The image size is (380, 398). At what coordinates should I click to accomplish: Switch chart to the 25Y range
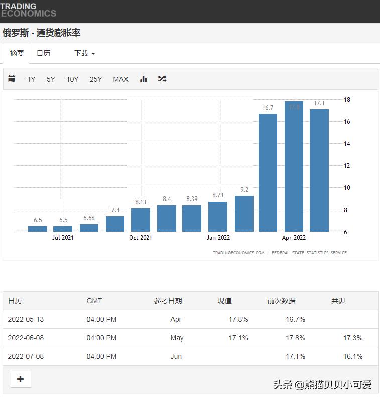point(96,79)
